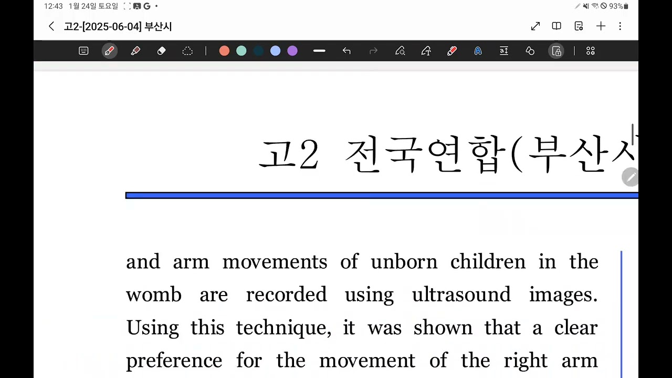
Task: Pick the purple pen color
Action: [x=292, y=51]
